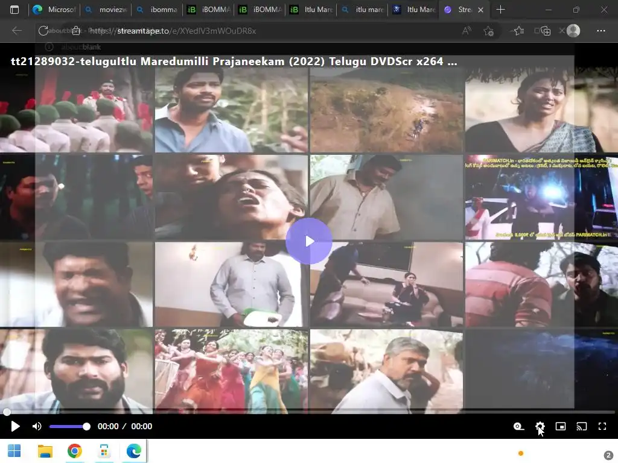618x463 pixels.
Task: Click the dancing women thumbnail
Action: (x=231, y=371)
